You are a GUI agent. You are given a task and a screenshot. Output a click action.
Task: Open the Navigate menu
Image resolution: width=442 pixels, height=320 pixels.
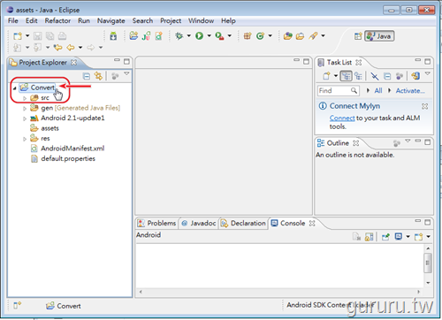click(x=111, y=21)
